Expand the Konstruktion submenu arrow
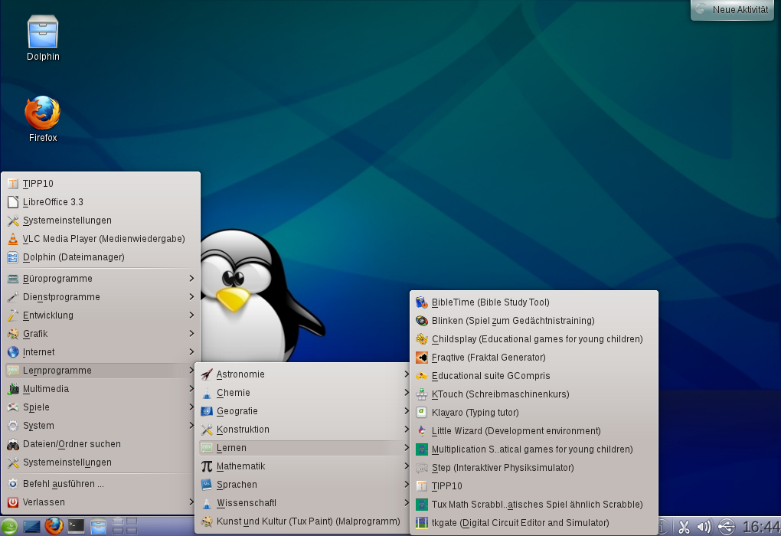Viewport: 781px width, 536px height. tap(407, 430)
